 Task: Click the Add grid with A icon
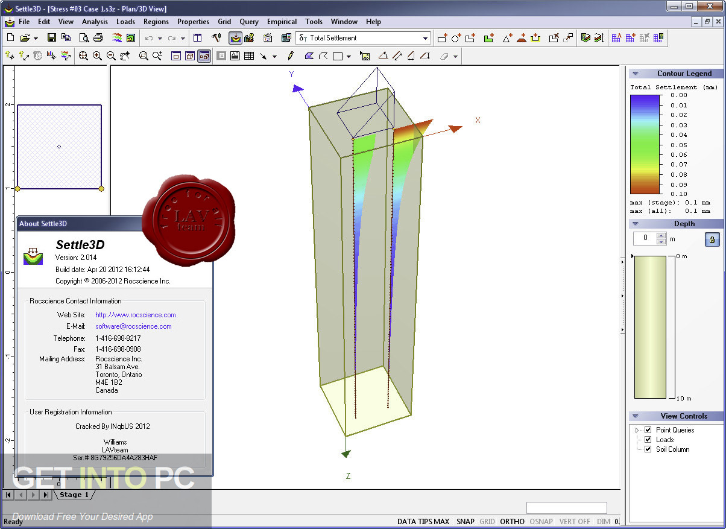616,38
